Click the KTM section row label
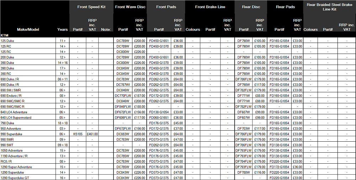Image resolution: width=356 pixels, height=180 pixels. click(5, 35)
